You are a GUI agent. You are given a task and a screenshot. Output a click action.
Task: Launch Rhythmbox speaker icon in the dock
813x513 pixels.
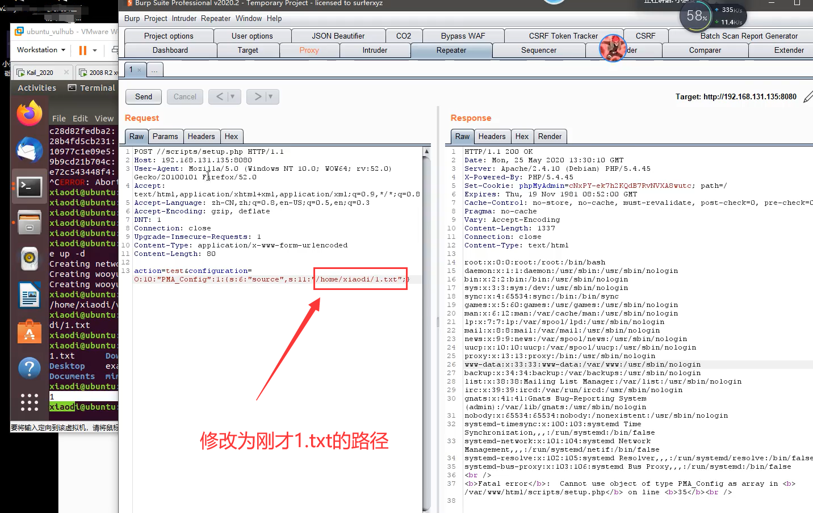29,259
